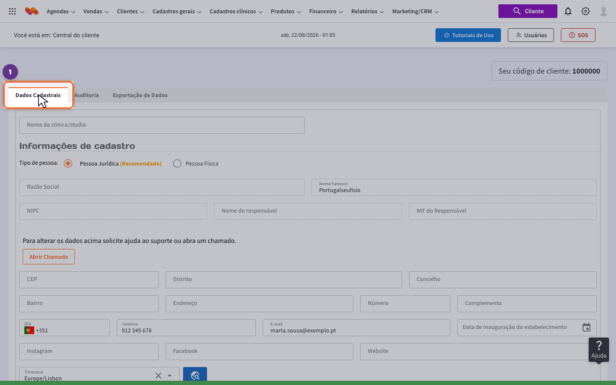Click the colorful heart logo icon

(32, 11)
